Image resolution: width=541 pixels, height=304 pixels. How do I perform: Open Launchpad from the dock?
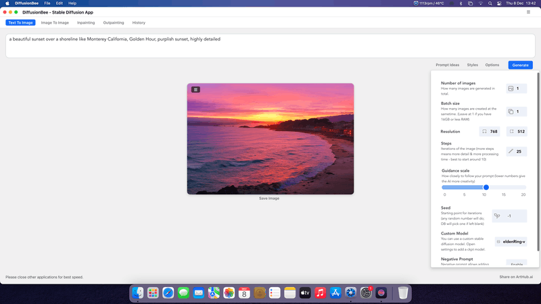pyautogui.click(x=153, y=293)
